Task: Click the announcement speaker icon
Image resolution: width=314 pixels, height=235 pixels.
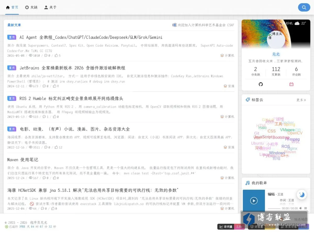Action: coord(175,25)
